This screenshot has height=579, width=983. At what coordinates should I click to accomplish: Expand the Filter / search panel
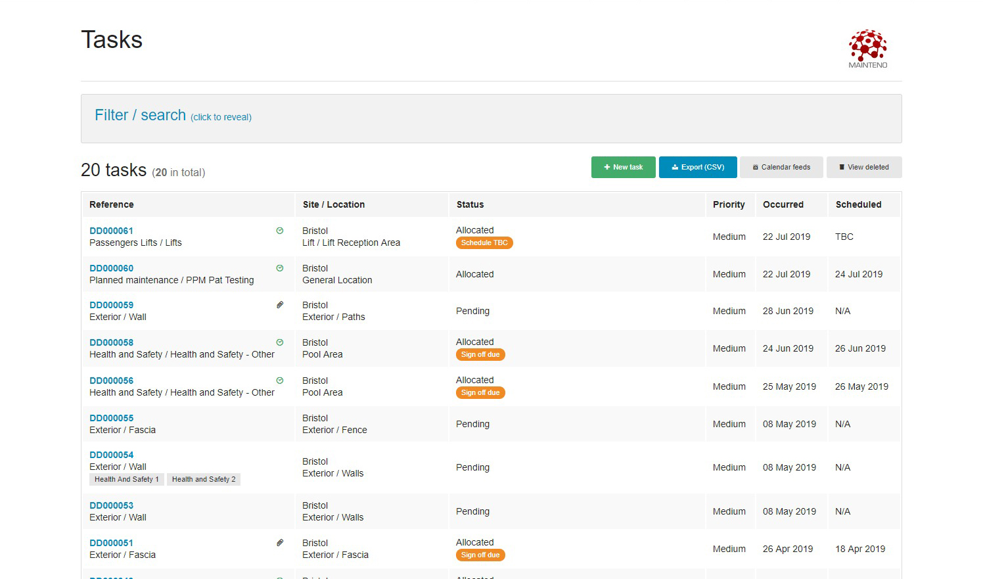[173, 116]
